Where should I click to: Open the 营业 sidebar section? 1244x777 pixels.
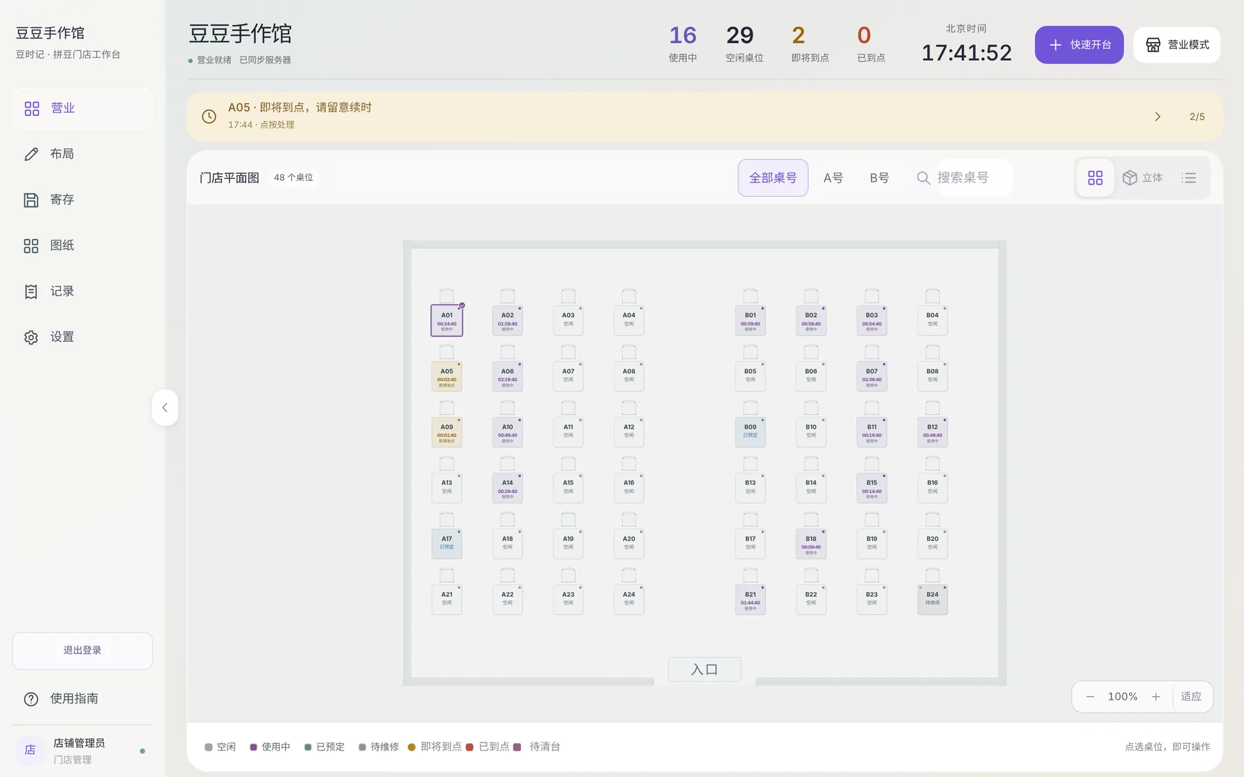click(x=82, y=108)
